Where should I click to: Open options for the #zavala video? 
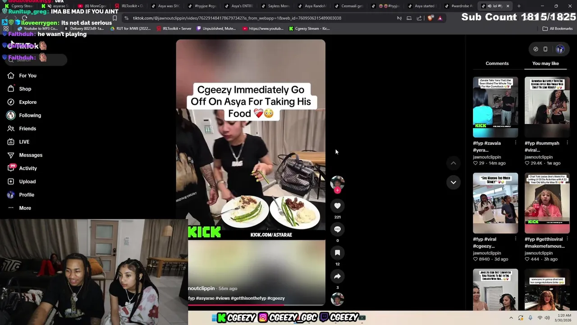516,143
